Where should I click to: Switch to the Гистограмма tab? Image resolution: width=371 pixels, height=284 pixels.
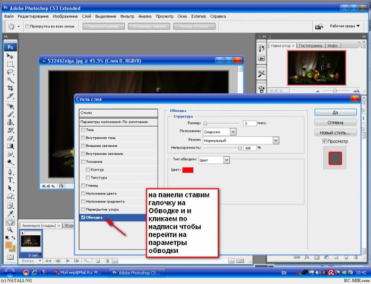(x=310, y=46)
